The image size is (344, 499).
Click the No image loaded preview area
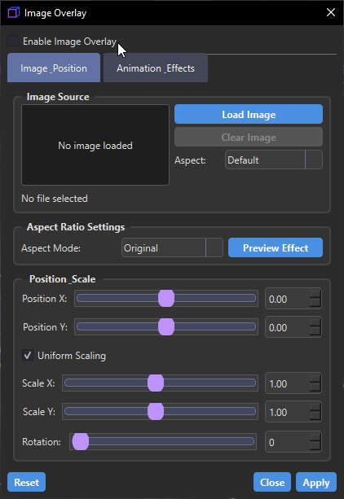(95, 145)
